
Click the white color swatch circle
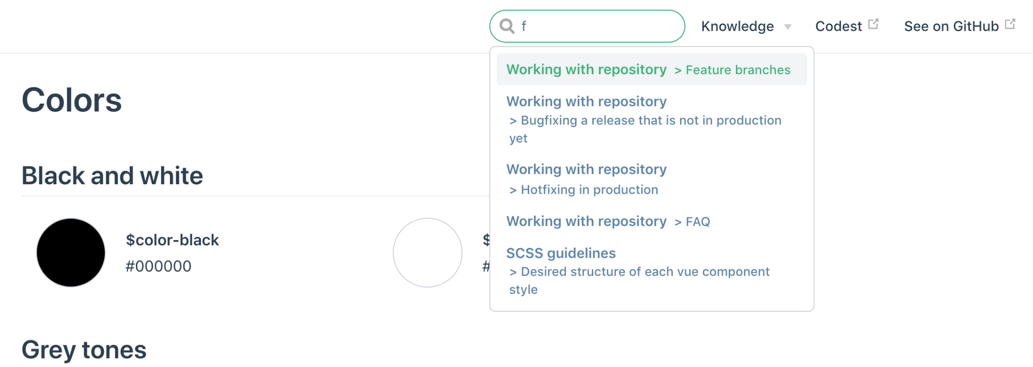point(427,252)
